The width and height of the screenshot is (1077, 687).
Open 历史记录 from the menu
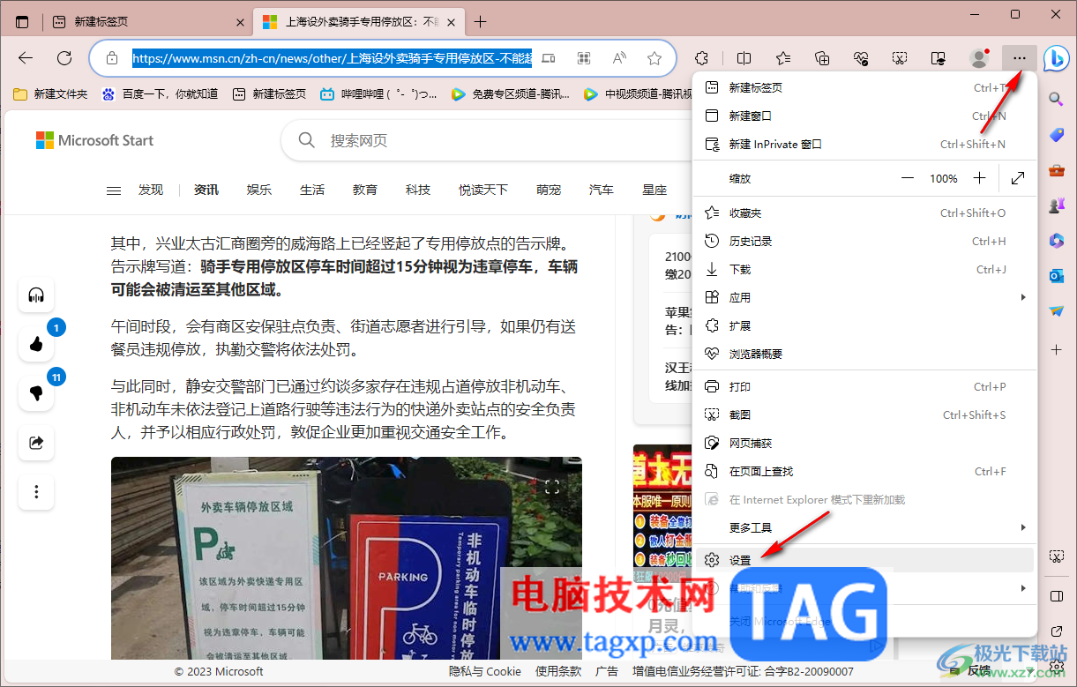(x=865, y=241)
